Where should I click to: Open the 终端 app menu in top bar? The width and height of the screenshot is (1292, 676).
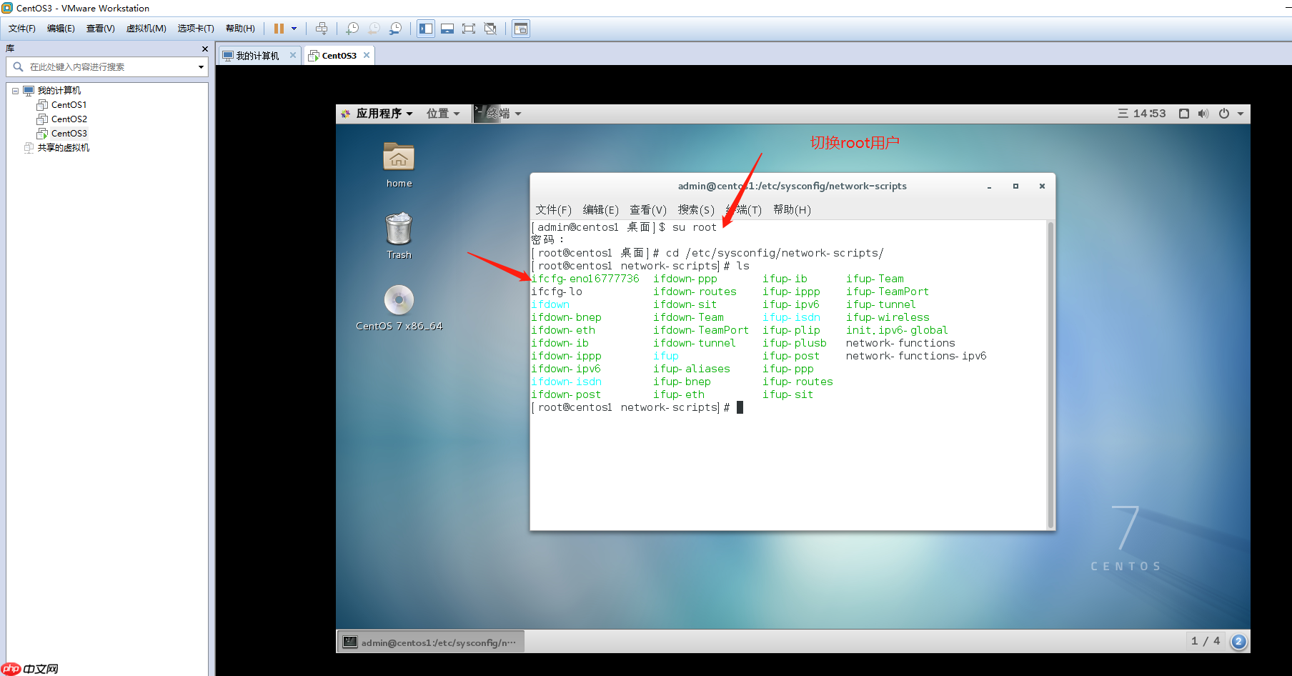pyautogui.click(x=498, y=114)
